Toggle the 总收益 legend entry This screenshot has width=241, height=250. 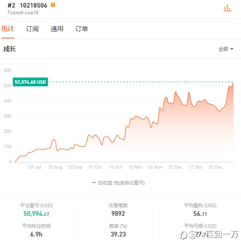(119, 183)
